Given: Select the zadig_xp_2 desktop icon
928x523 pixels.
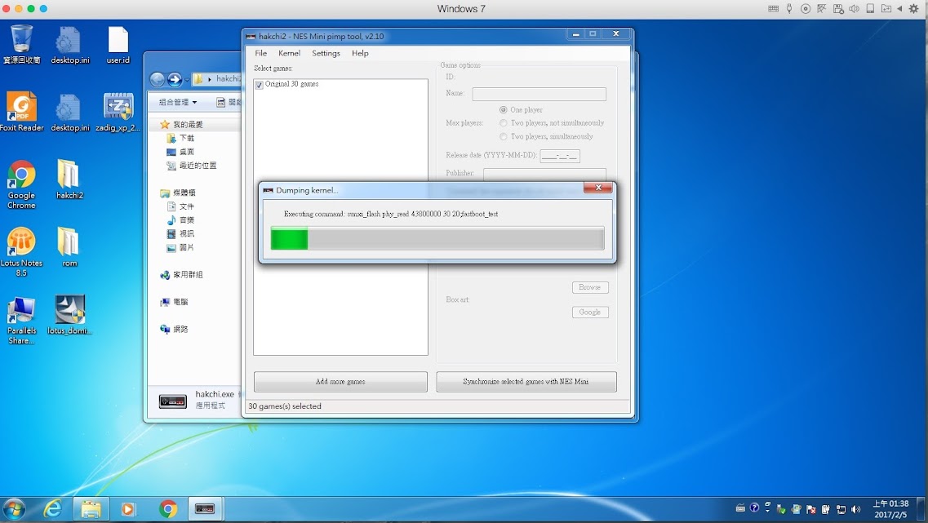Looking at the screenshot, I should [x=118, y=112].
